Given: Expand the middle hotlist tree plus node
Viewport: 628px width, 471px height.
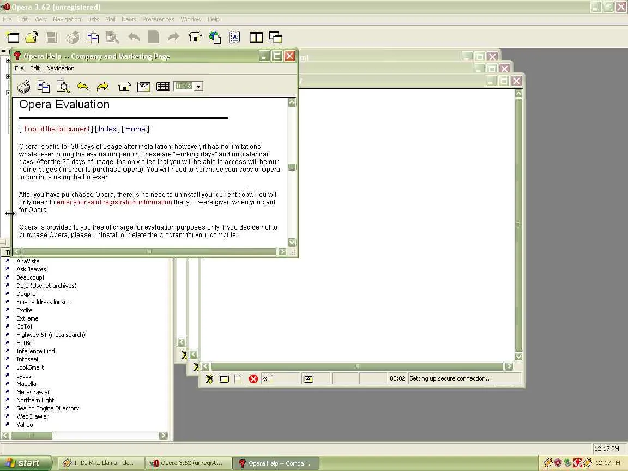Looking at the screenshot, I should [8, 76].
